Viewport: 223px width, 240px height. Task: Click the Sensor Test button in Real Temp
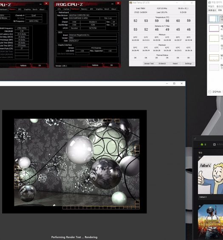point(149,63)
